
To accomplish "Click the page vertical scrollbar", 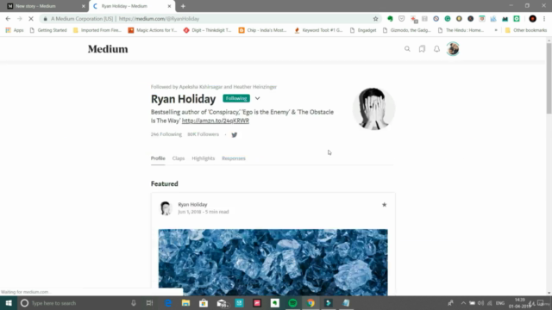I will 549,79.
